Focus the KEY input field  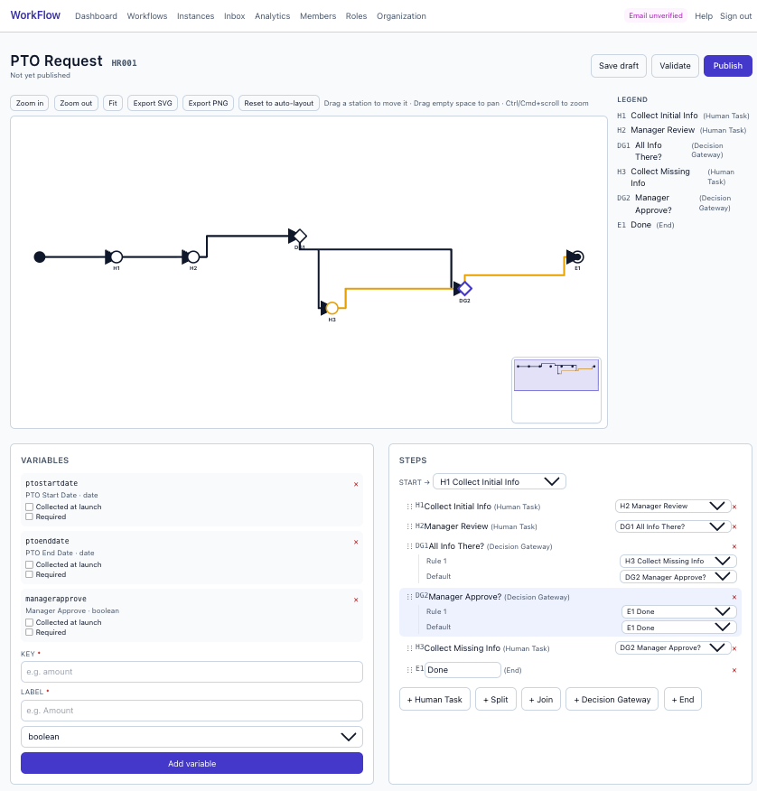[x=192, y=672]
